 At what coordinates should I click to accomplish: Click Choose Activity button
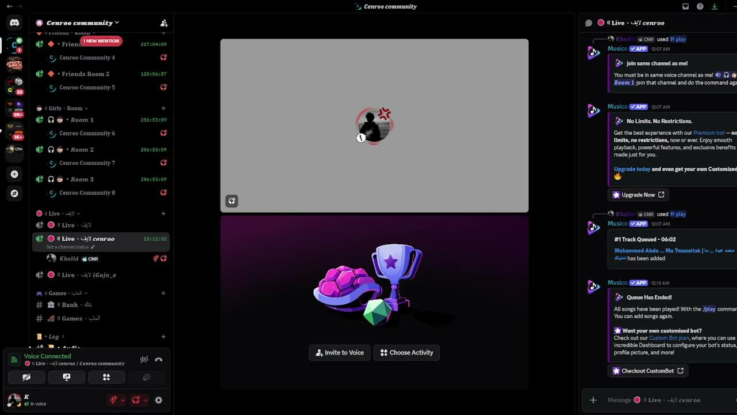(x=407, y=353)
